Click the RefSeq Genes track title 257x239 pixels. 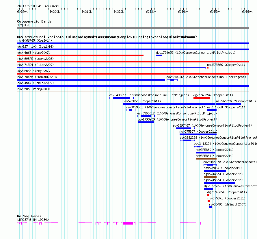pos(29,216)
